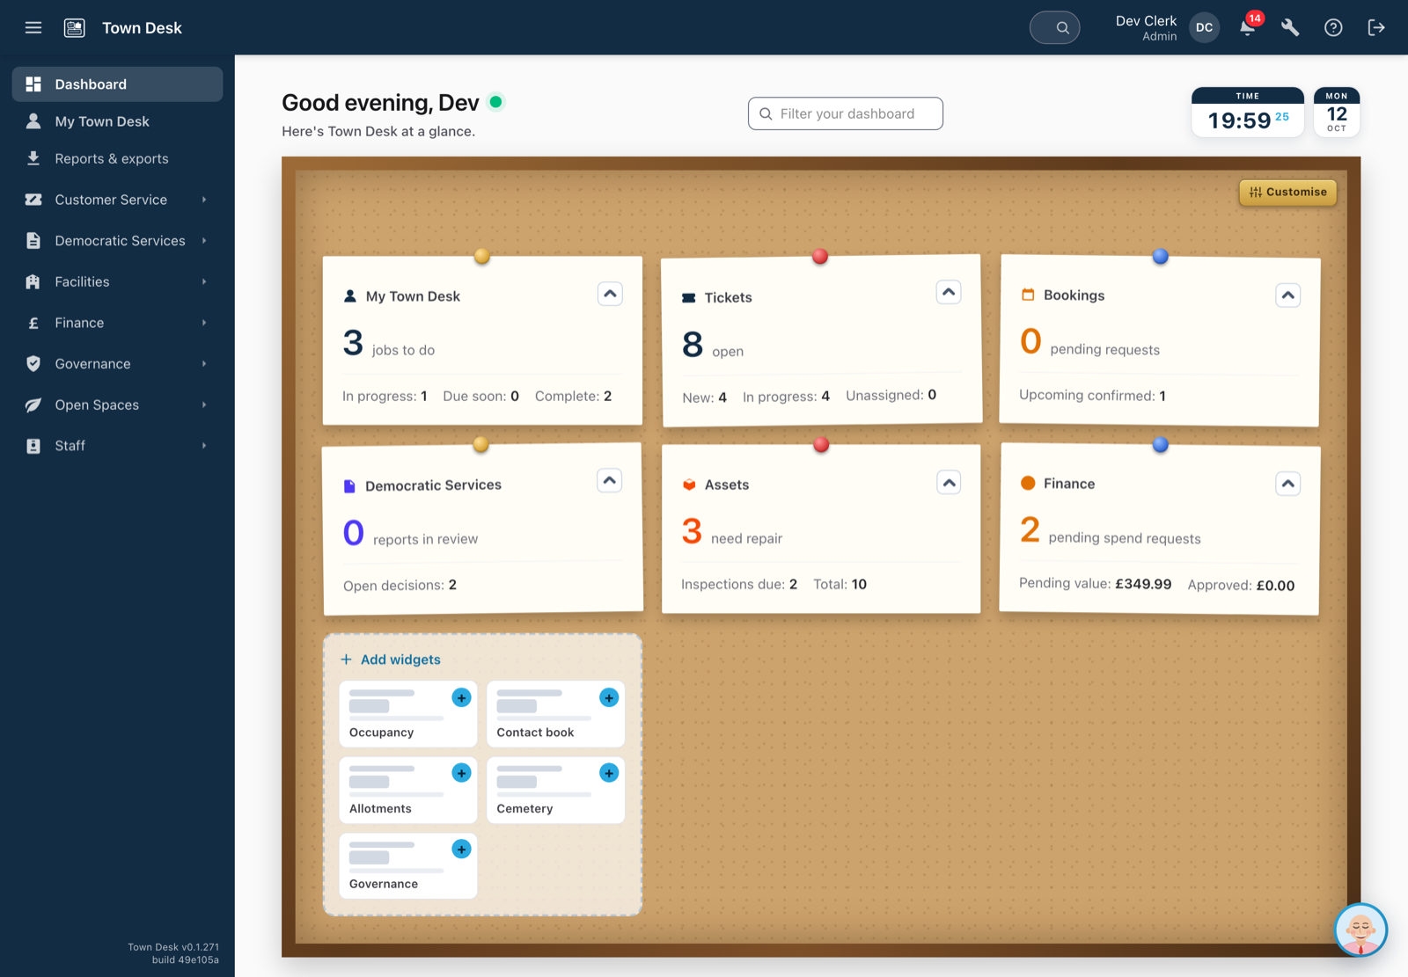Click the MON 12 OCT date widget
The width and height of the screenshot is (1408, 977).
pos(1337,113)
